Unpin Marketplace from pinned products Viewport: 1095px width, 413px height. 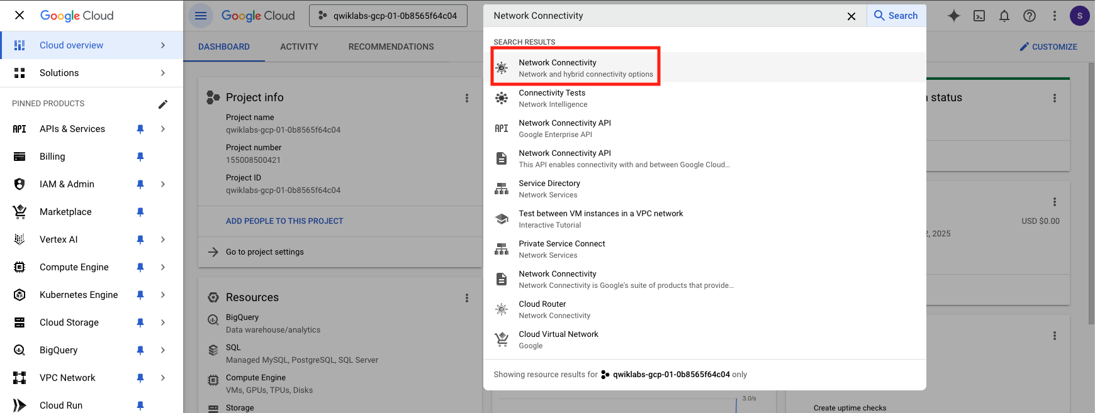pyautogui.click(x=140, y=212)
